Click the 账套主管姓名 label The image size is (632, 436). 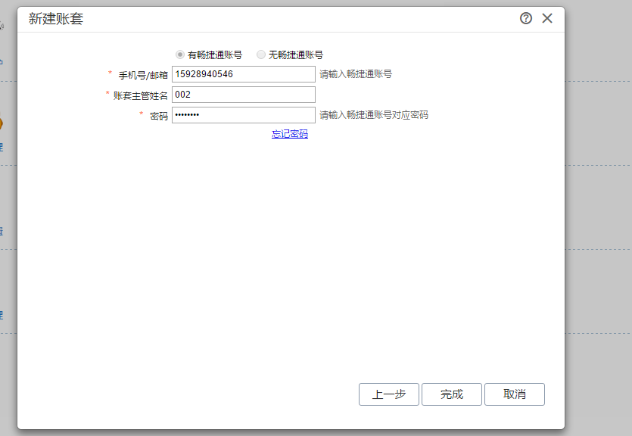[140, 95]
